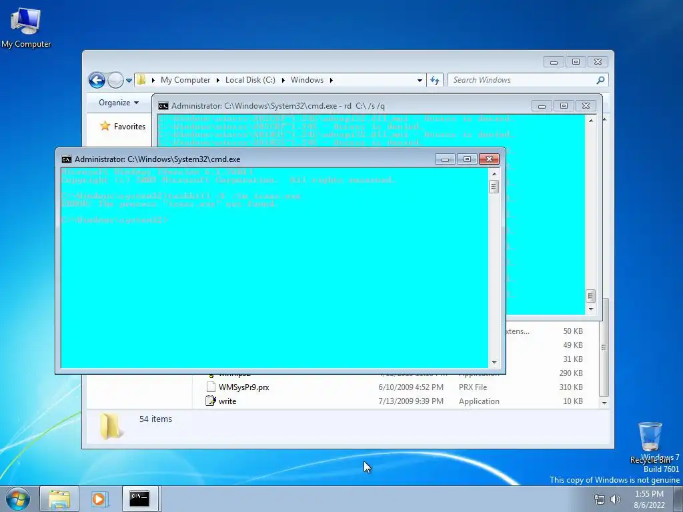Expand the arrow after Local Disk breadcrumb
Viewport: 683px width, 512px height.
283,80
